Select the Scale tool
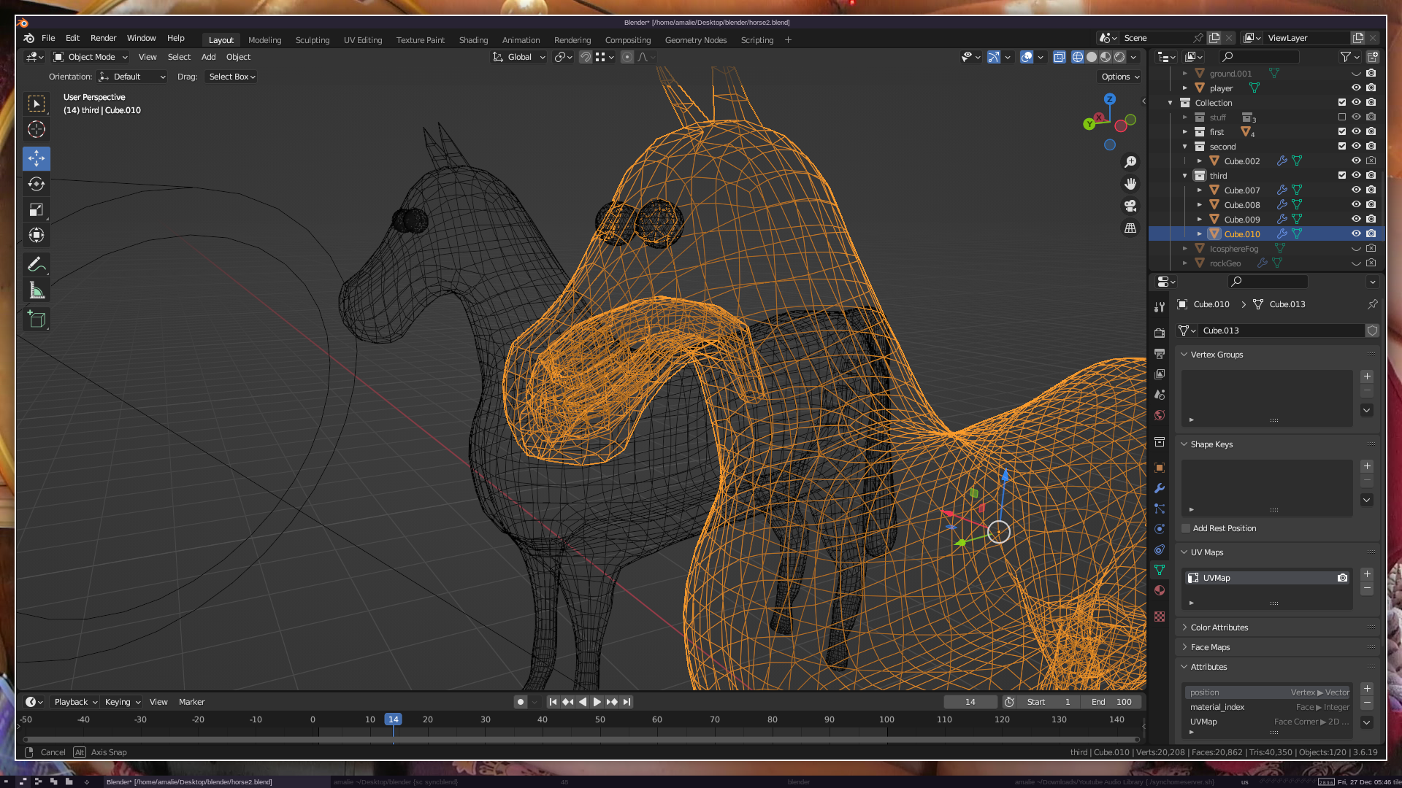Image resolution: width=1402 pixels, height=788 pixels. (36, 210)
